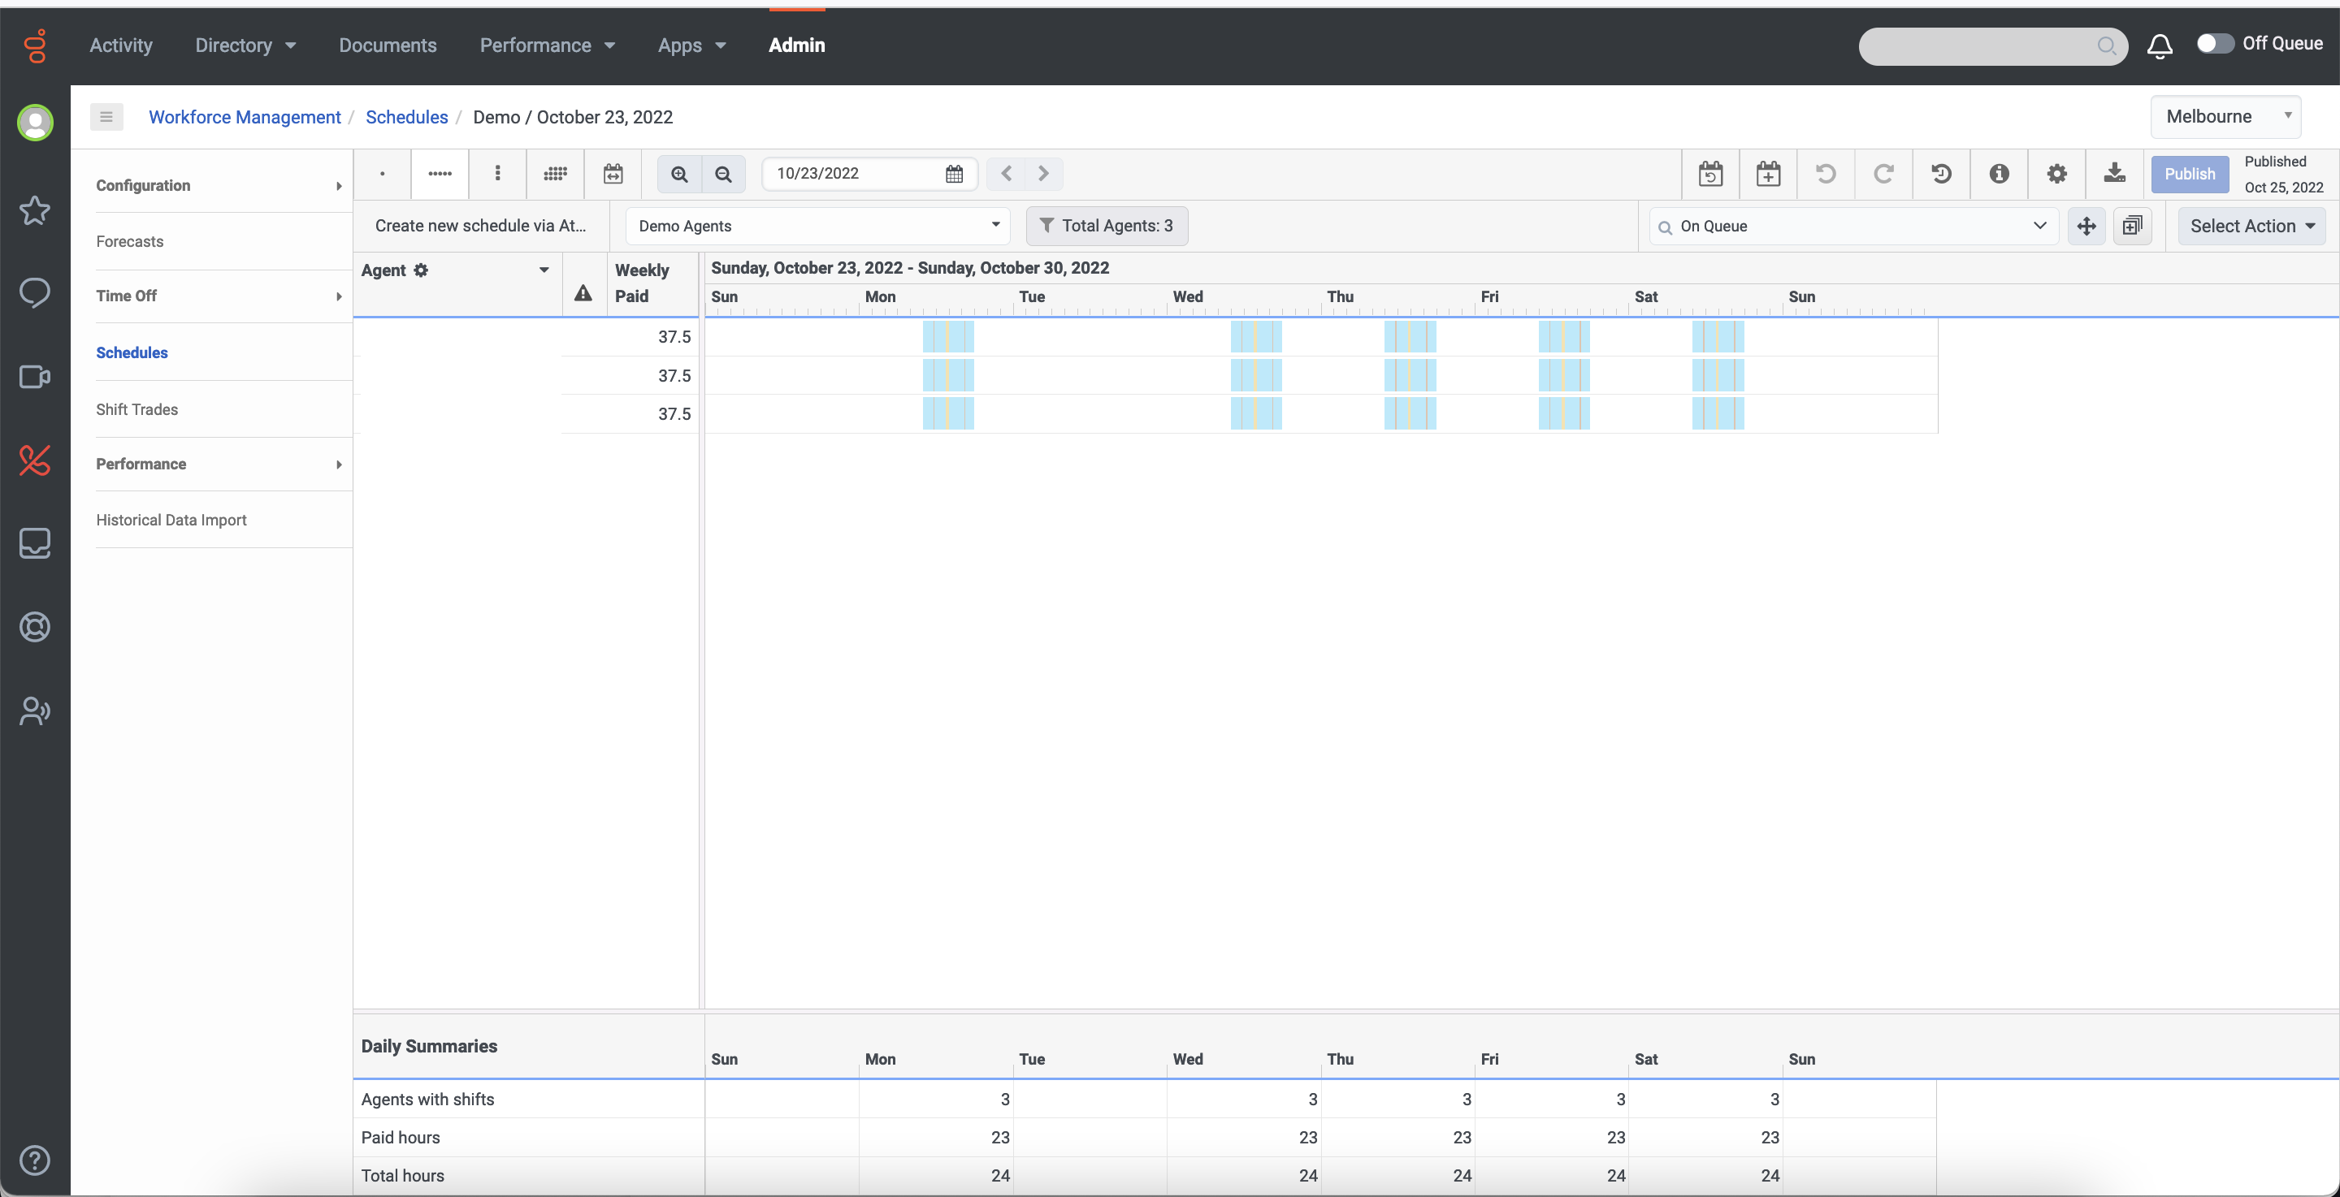The width and height of the screenshot is (2340, 1197).
Task: Open the Workforce Management breadcrumb link
Action: pos(244,117)
